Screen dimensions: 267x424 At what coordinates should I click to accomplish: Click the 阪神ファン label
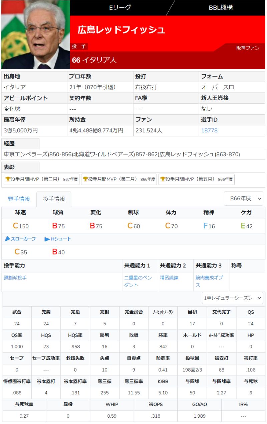coord(248,48)
